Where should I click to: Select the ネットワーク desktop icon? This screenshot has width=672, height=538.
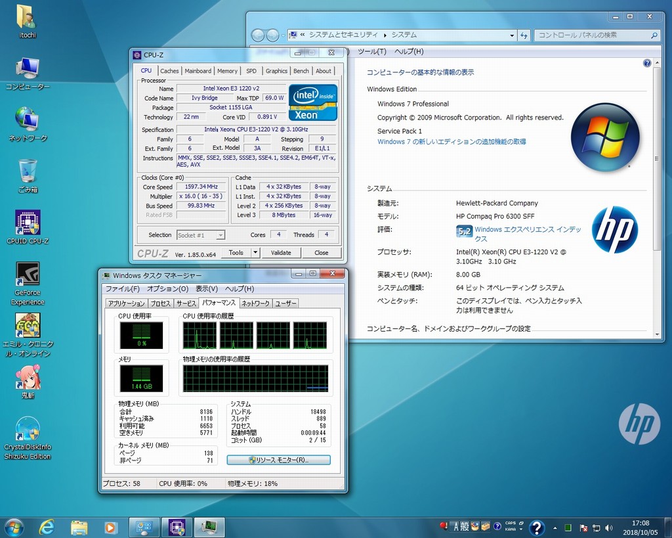pyautogui.click(x=28, y=124)
